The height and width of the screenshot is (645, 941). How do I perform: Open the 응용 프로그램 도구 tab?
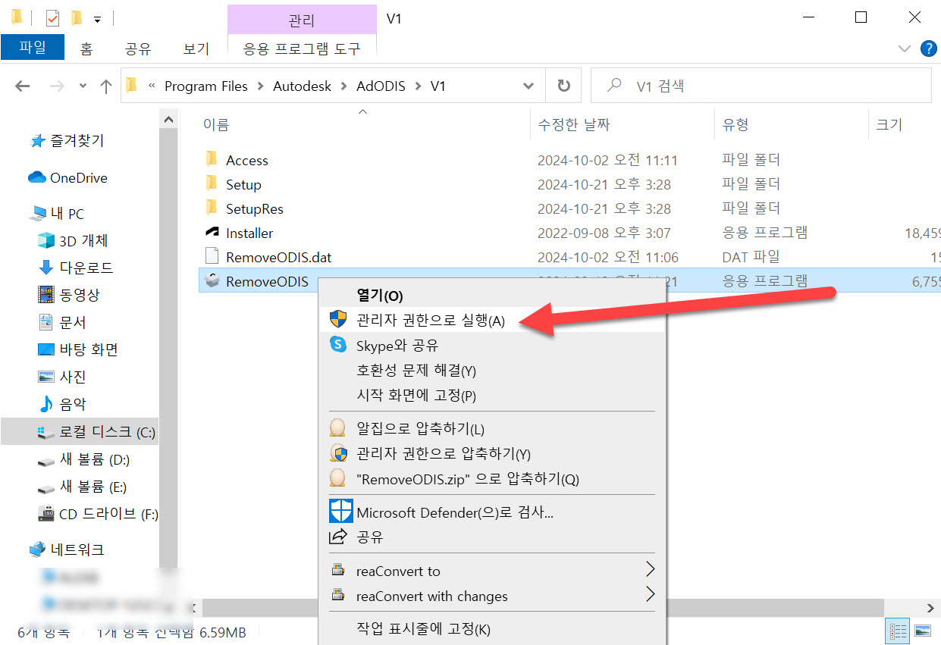(302, 49)
